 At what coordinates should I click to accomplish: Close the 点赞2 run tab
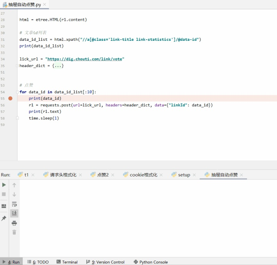113,175
